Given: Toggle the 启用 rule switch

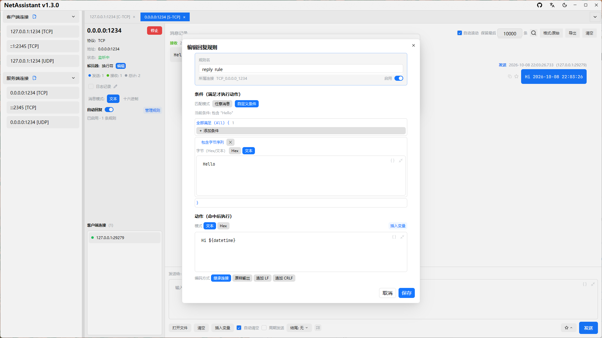Looking at the screenshot, I should (399, 78).
